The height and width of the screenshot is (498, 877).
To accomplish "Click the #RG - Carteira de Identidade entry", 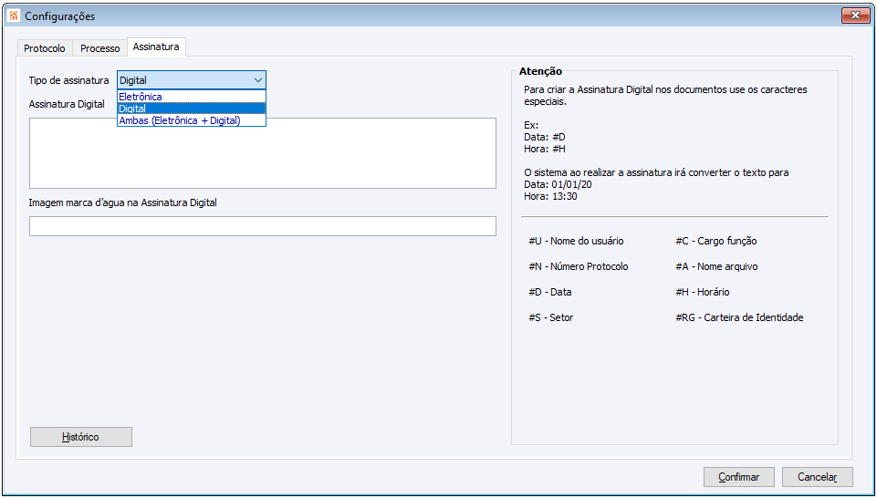I will [739, 317].
